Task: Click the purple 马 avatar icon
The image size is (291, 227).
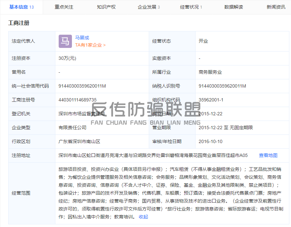Action: click(x=65, y=41)
